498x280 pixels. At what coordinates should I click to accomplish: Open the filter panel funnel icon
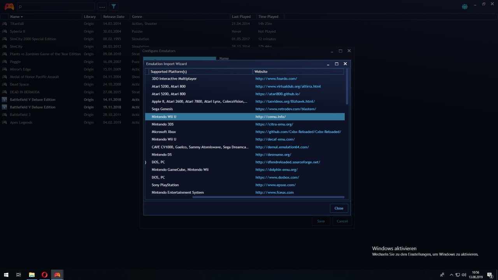coord(113,7)
